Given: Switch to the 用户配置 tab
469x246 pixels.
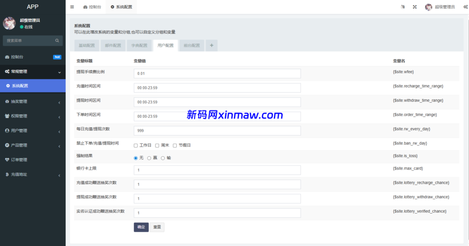Looking at the screenshot, I should pyautogui.click(x=165, y=45).
